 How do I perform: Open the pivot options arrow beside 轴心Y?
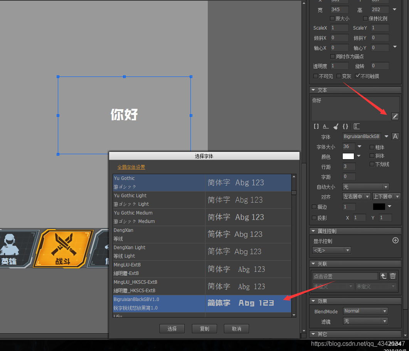coord(395,47)
